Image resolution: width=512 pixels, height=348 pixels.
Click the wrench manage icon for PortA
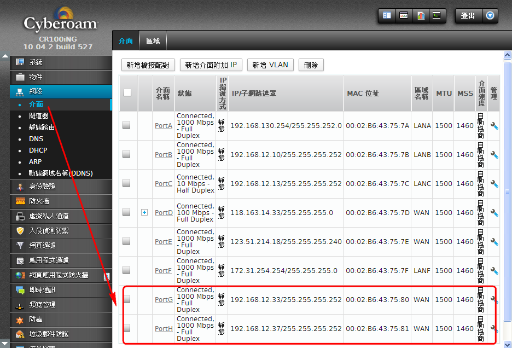tap(494, 126)
